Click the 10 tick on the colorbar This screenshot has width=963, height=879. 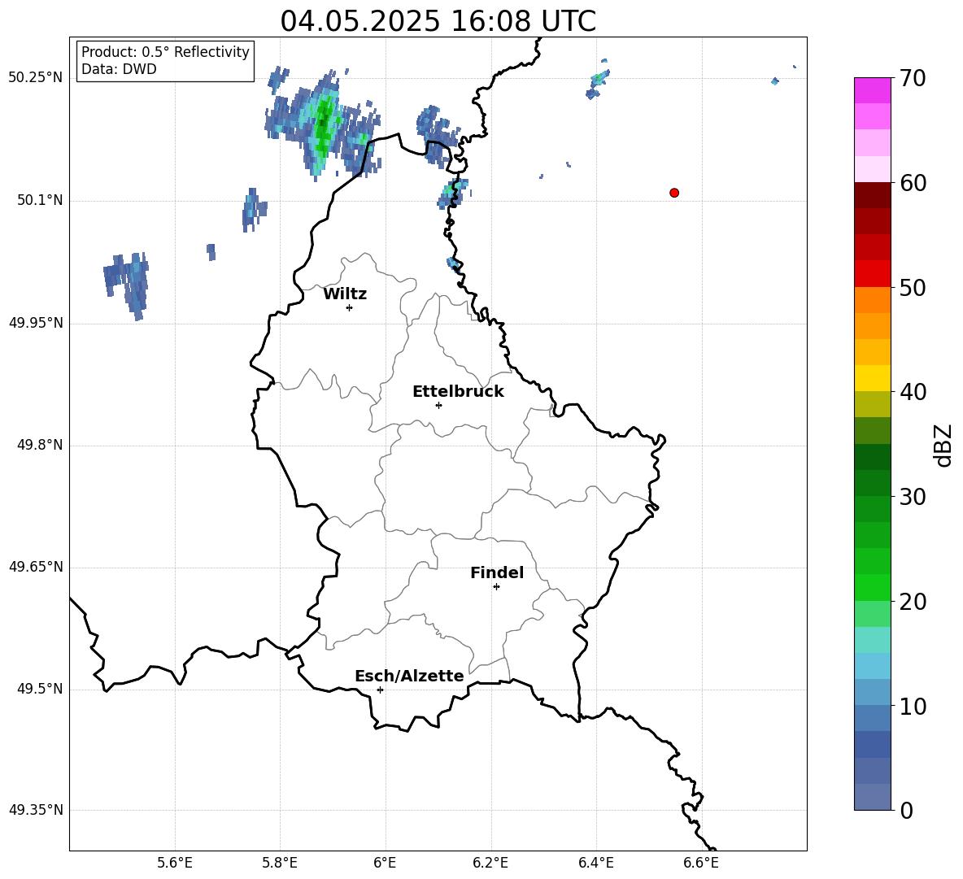913,706
